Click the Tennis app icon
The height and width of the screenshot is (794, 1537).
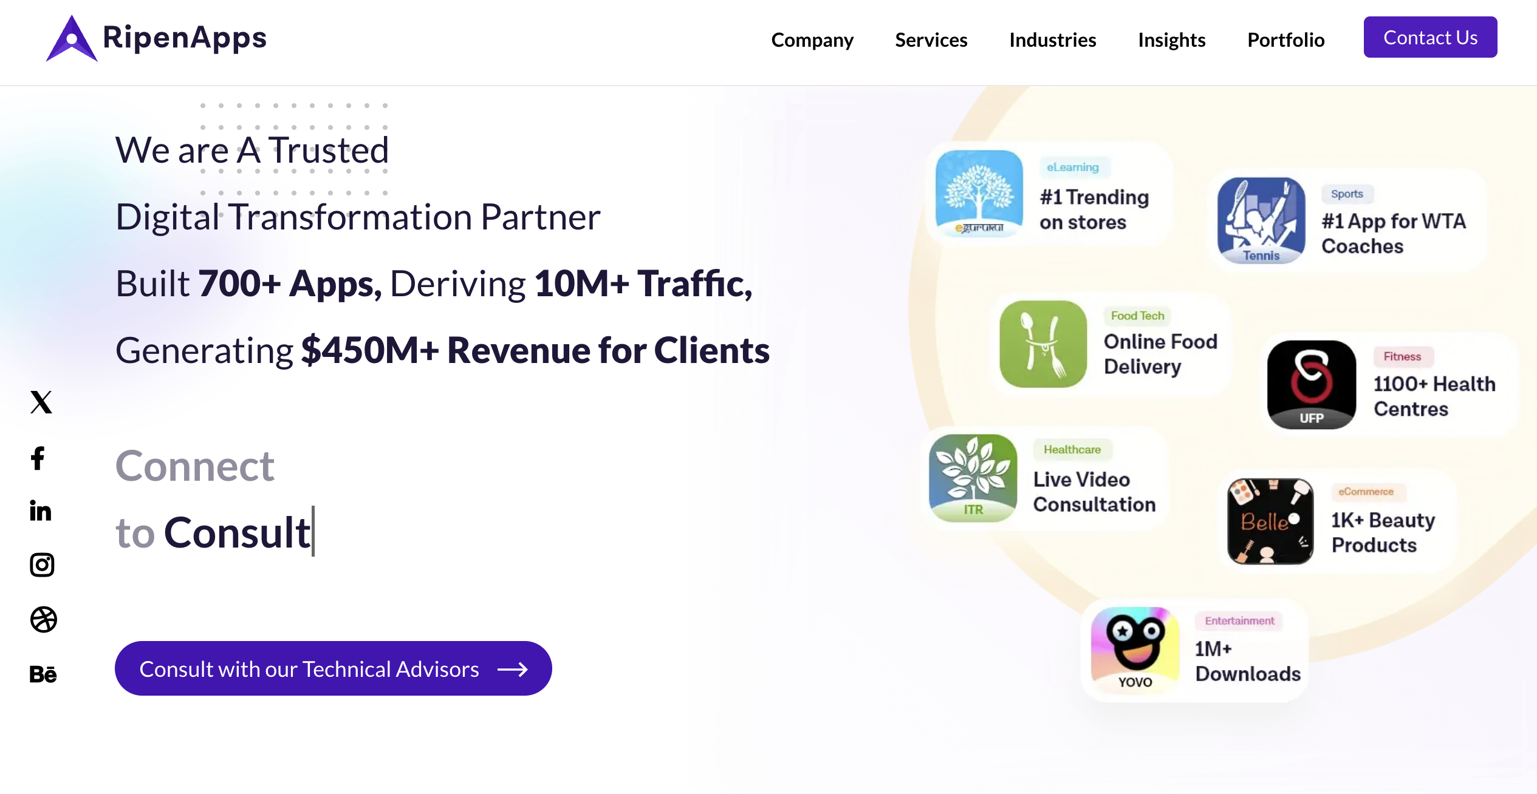click(x=1261, y=220)
